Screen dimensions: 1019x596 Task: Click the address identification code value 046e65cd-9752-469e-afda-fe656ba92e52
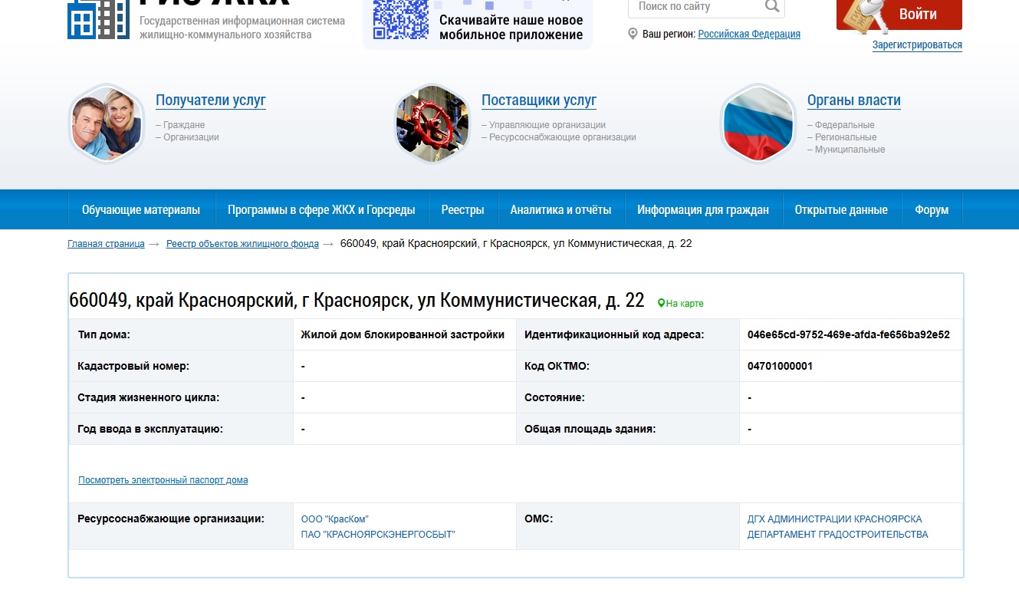coord(849,334)
